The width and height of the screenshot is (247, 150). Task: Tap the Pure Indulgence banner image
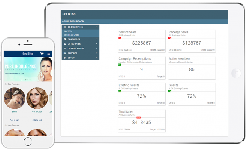point(28,69)
